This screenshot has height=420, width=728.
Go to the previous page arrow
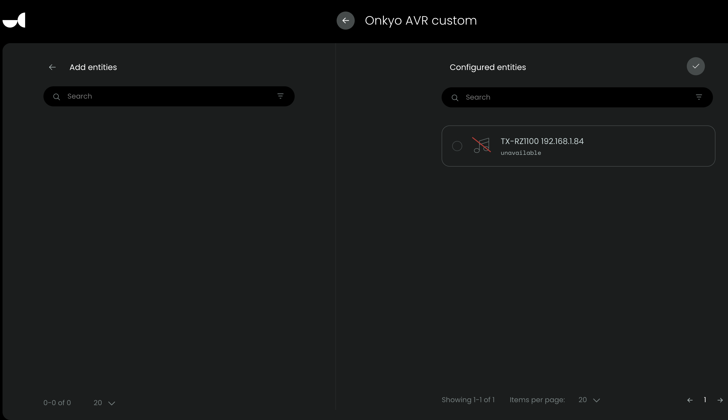tap(690, 400)
